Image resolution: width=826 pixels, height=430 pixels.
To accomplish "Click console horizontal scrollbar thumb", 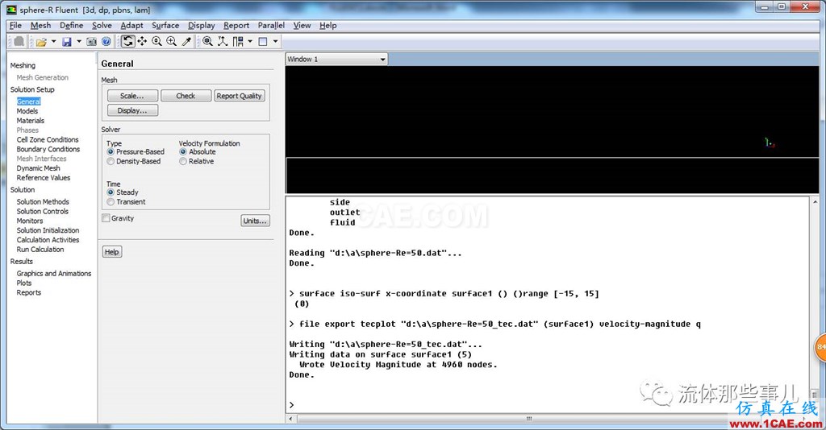I will pos(529,419).
